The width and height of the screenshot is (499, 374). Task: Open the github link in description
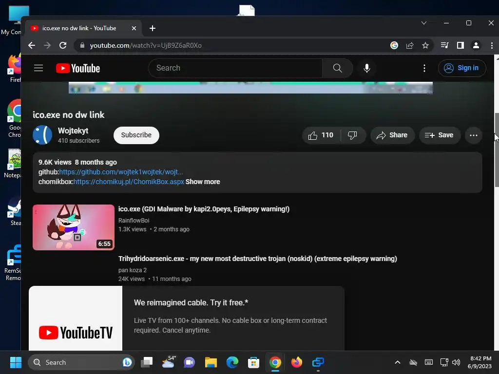pos(121,172)
